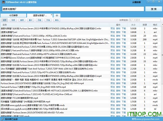Click the search box containing 速度与激情7
The width and height of the screenshot is (163, 121).
pos(73,9)
